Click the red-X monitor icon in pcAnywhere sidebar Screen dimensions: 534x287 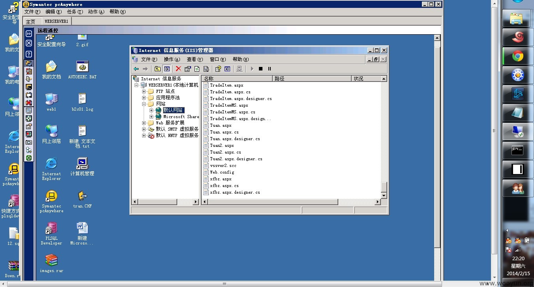(29, 103)
